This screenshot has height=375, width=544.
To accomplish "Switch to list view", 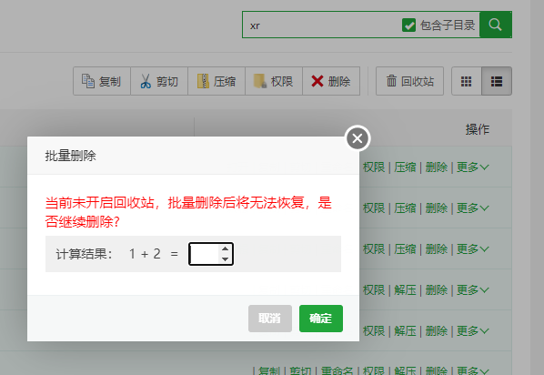I will point(497,81).
